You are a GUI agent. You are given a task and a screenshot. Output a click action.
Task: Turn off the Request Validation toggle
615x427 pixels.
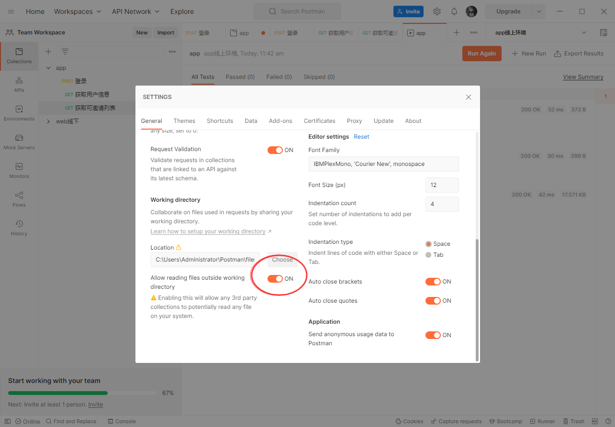[275, 150]
